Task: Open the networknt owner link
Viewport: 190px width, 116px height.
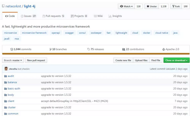Action: pos(13,6)
